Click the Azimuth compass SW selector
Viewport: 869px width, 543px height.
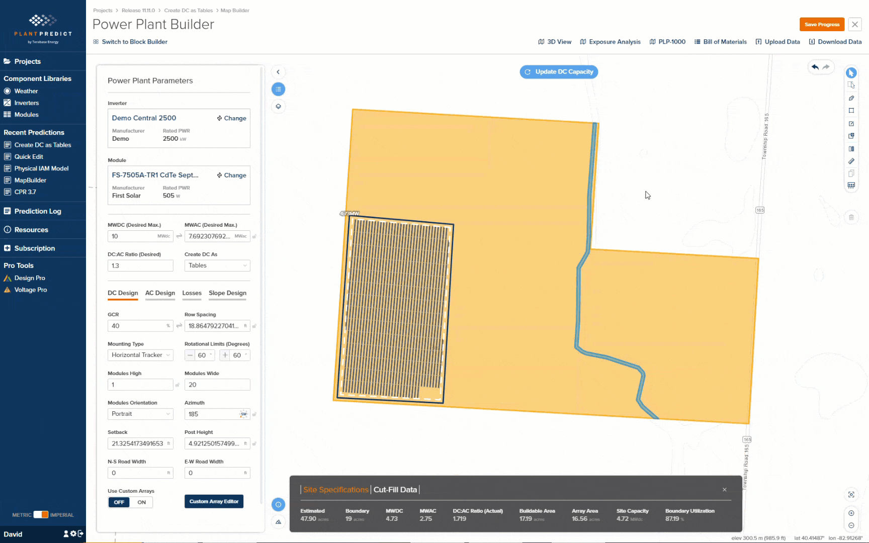[x=244, y=414]
